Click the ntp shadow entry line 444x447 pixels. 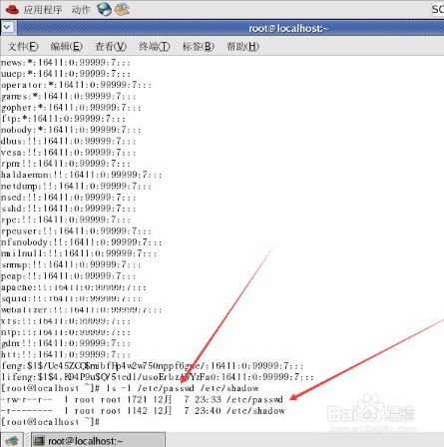(x=66, y=332)
